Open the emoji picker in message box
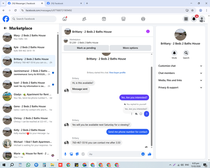210x168 pixels. point(143,154)
